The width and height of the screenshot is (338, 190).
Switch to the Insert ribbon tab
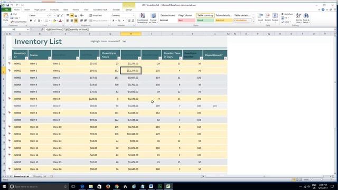point(27,9)
